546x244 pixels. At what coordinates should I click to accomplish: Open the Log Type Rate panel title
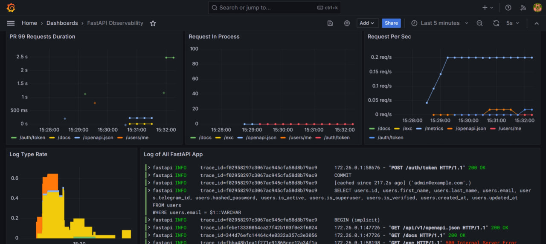point(28,154)
